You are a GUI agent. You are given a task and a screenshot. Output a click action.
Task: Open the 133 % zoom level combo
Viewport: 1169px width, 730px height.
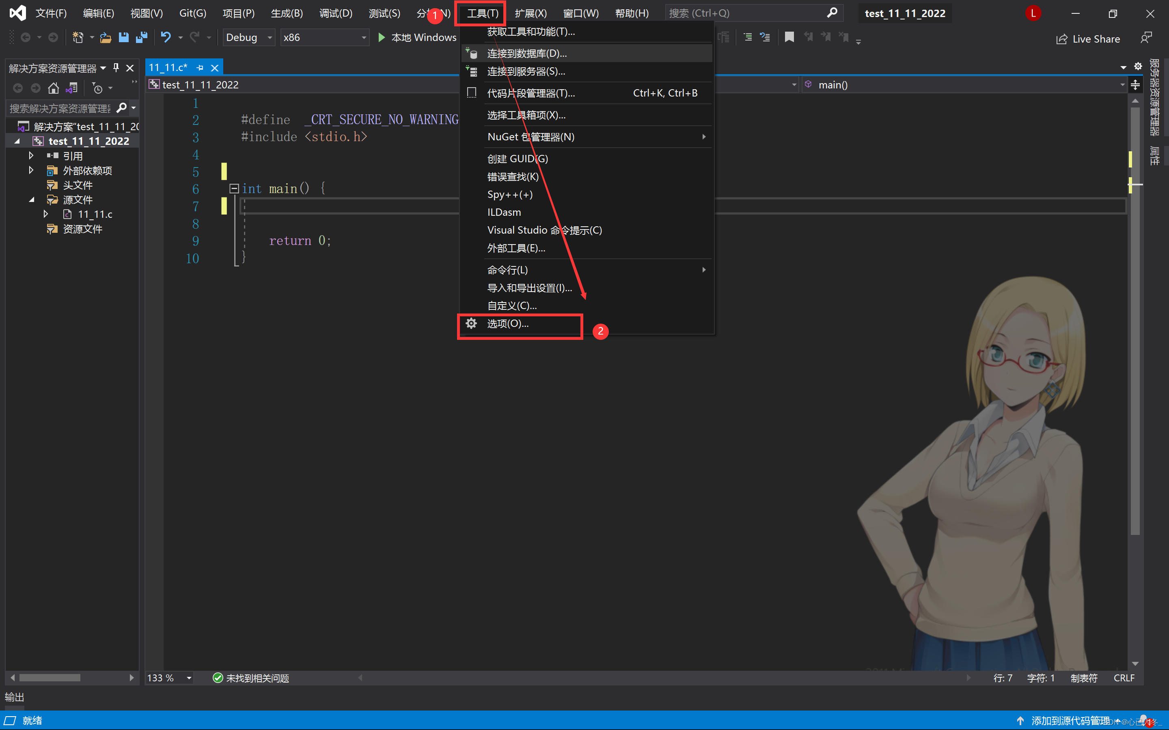point(169,678)
